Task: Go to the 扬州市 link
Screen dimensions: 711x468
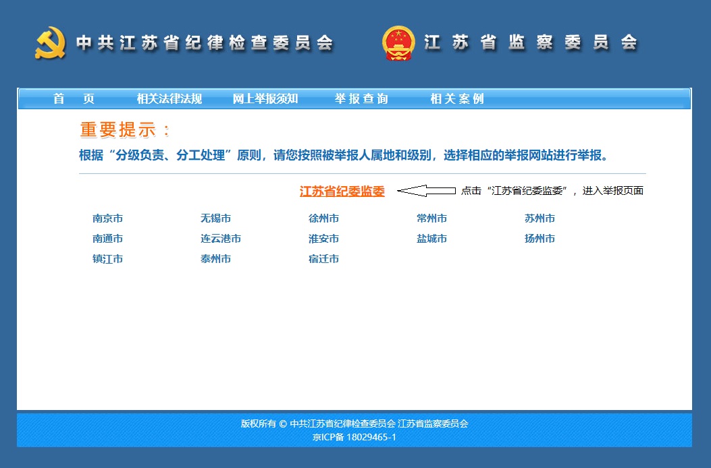Action: tap(539, 239)
